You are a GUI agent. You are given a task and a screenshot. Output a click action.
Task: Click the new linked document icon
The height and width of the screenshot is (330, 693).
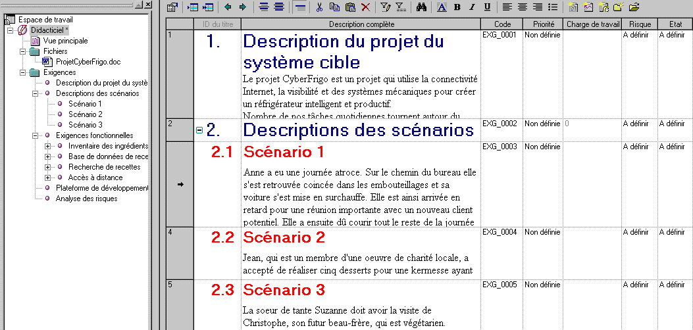(x=603, y=7)
